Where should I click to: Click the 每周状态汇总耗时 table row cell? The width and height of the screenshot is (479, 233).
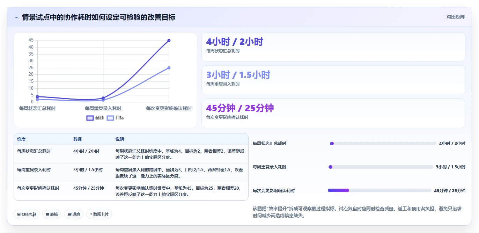click(x=34, y=151)
